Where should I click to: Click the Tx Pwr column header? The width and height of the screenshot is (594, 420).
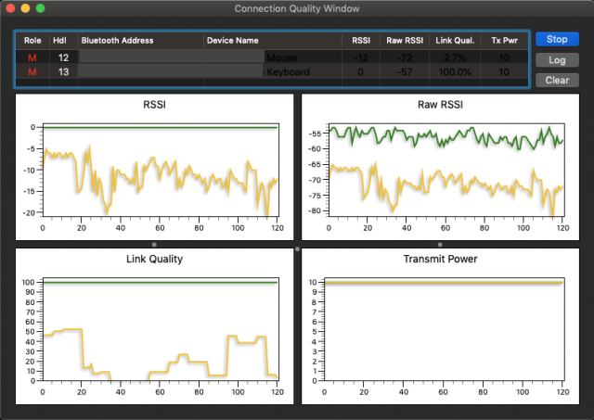[x=504, y=41]
